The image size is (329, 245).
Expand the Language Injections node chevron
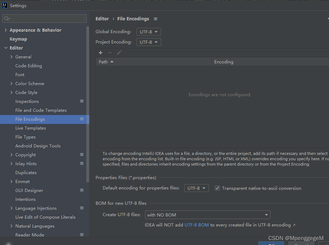coord(11,208)
